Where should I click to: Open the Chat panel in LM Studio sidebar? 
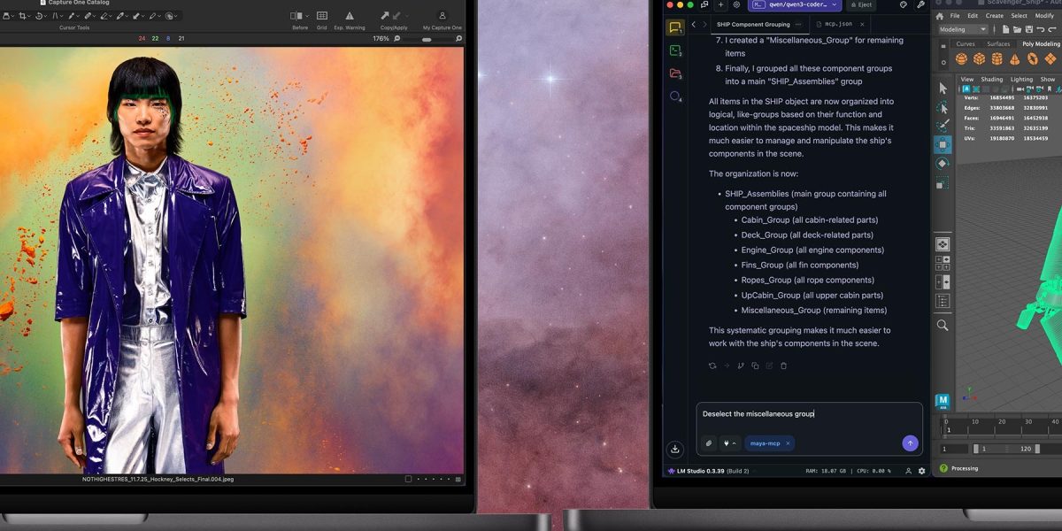coord(674,27)
